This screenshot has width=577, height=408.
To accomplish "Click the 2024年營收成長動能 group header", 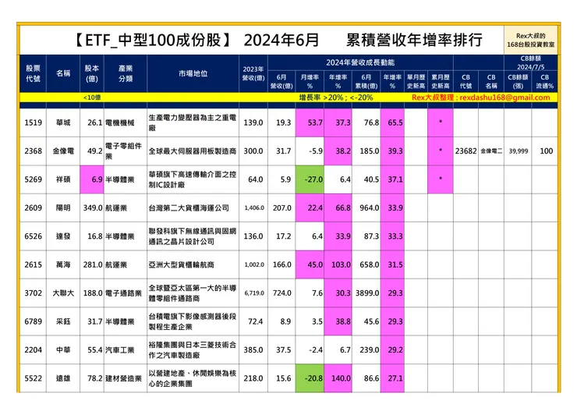I will pos(360,62).
